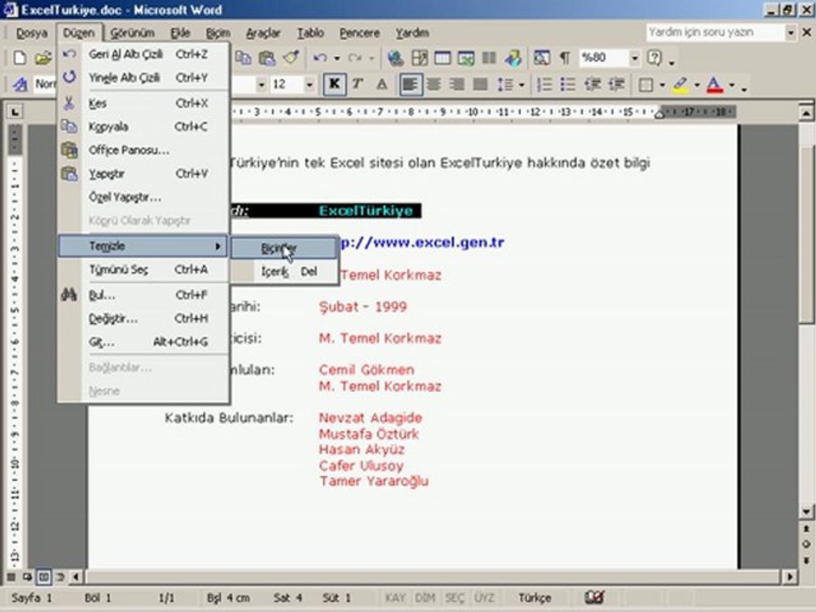Click the help question input field
The height and width of the screenshot is (612, 816).
pos(716,32)
